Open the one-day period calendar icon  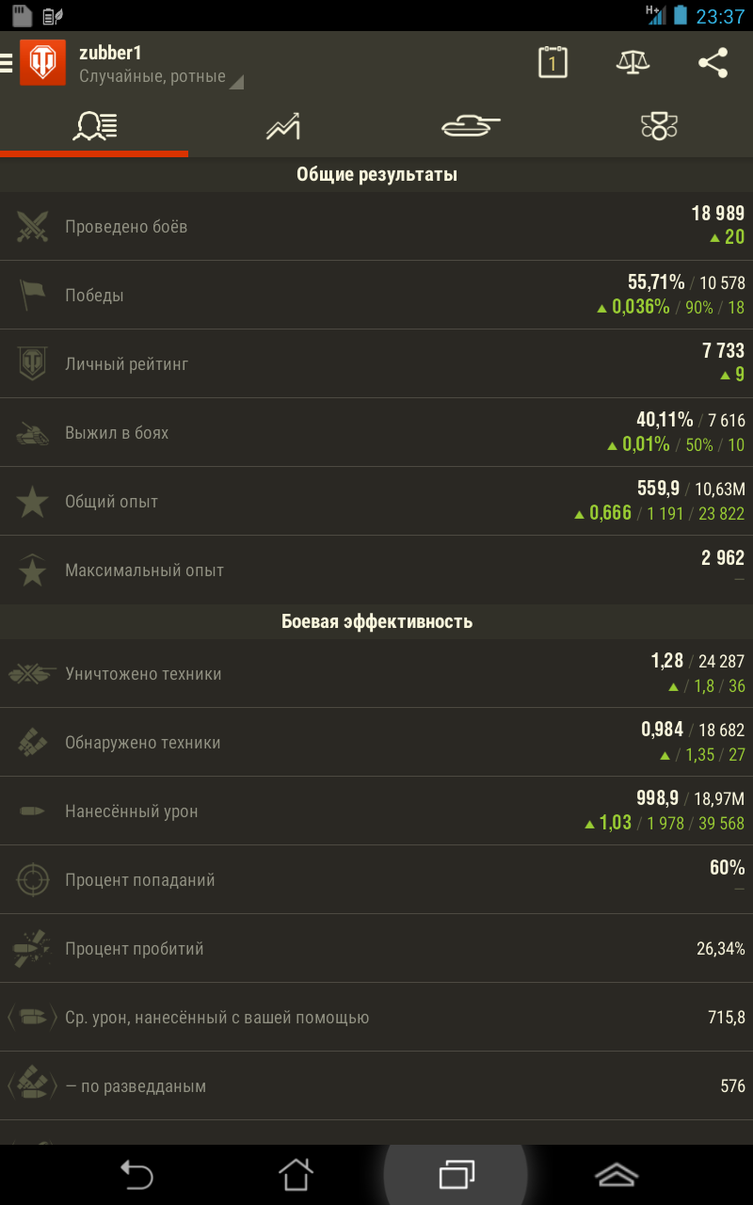[x=553, y=63]
